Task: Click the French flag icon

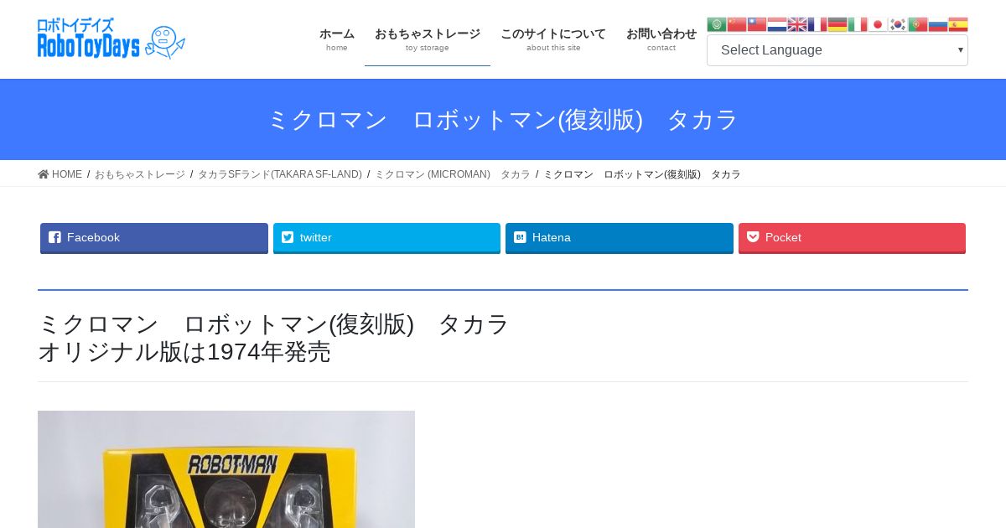Action: 817,24
